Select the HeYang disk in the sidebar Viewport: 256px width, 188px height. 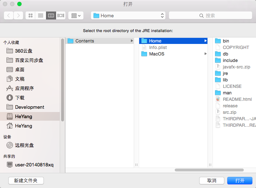click(x=30, y=116)
